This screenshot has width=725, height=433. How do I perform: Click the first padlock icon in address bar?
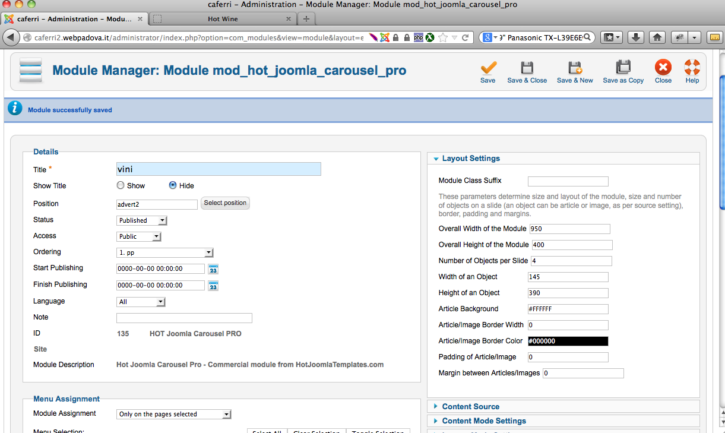pyautogui.click(x=395, y=37)
